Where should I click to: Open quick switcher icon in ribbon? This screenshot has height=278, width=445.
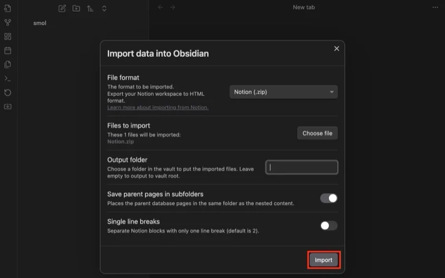coord(8,8)
